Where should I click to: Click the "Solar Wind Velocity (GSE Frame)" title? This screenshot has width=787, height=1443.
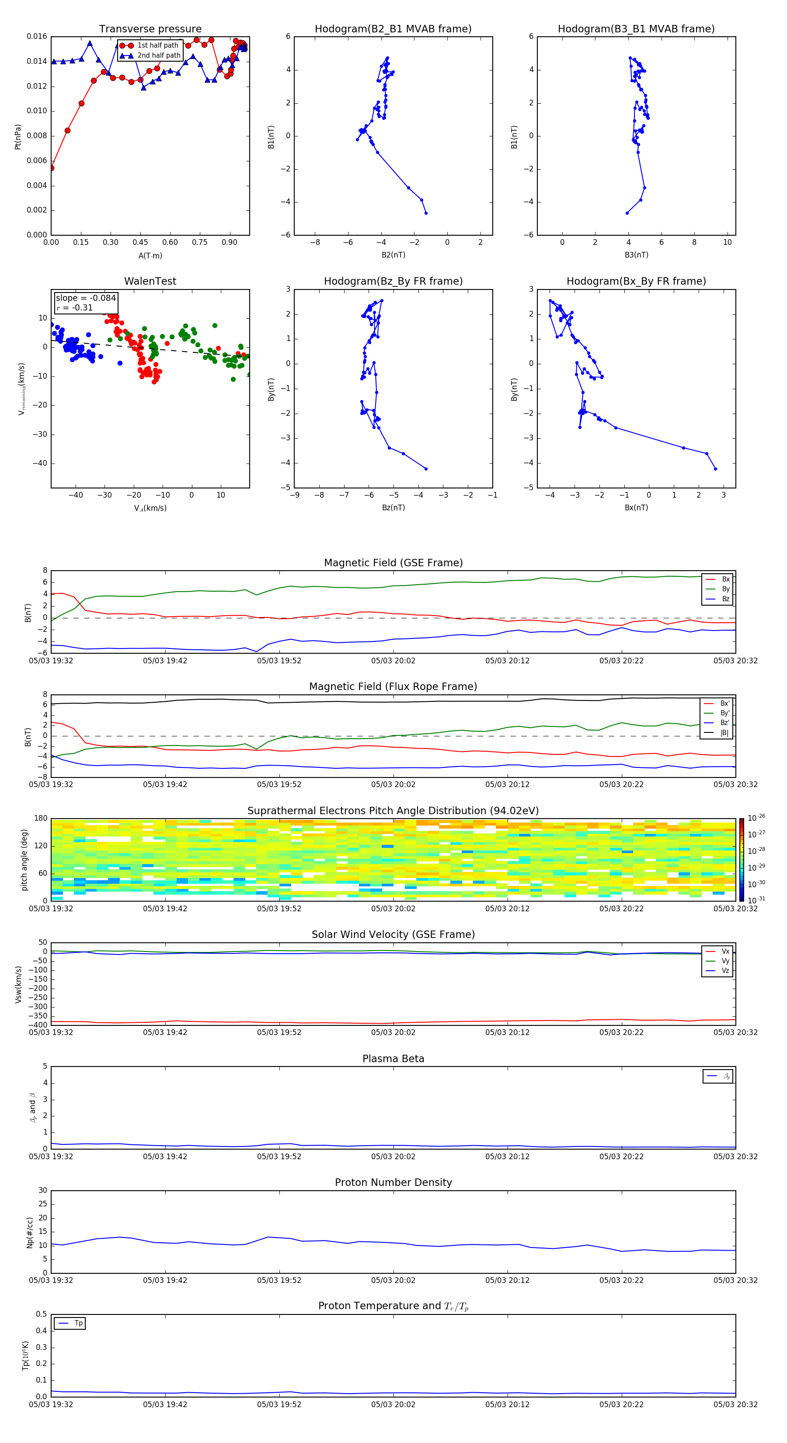393,935
